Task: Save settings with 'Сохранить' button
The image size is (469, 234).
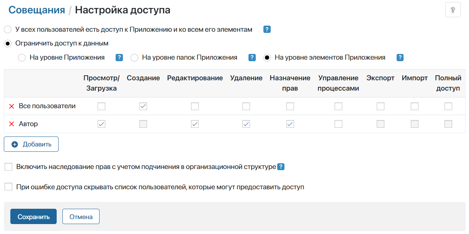Action: 33,216
